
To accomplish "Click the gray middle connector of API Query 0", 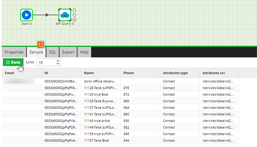I will coord(74,15).
